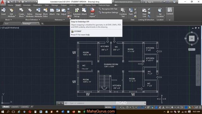The image size is (202, 114).
Task: Switch to the View ribbon tab
Action: coord(47,5)
